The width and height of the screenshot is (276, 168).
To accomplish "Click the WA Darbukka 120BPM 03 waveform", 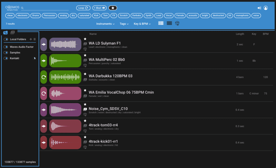I will [x=65, y=77].
